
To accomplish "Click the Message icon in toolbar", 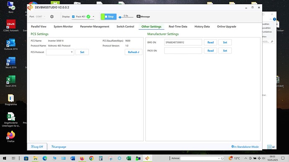I will click(138, 17).
